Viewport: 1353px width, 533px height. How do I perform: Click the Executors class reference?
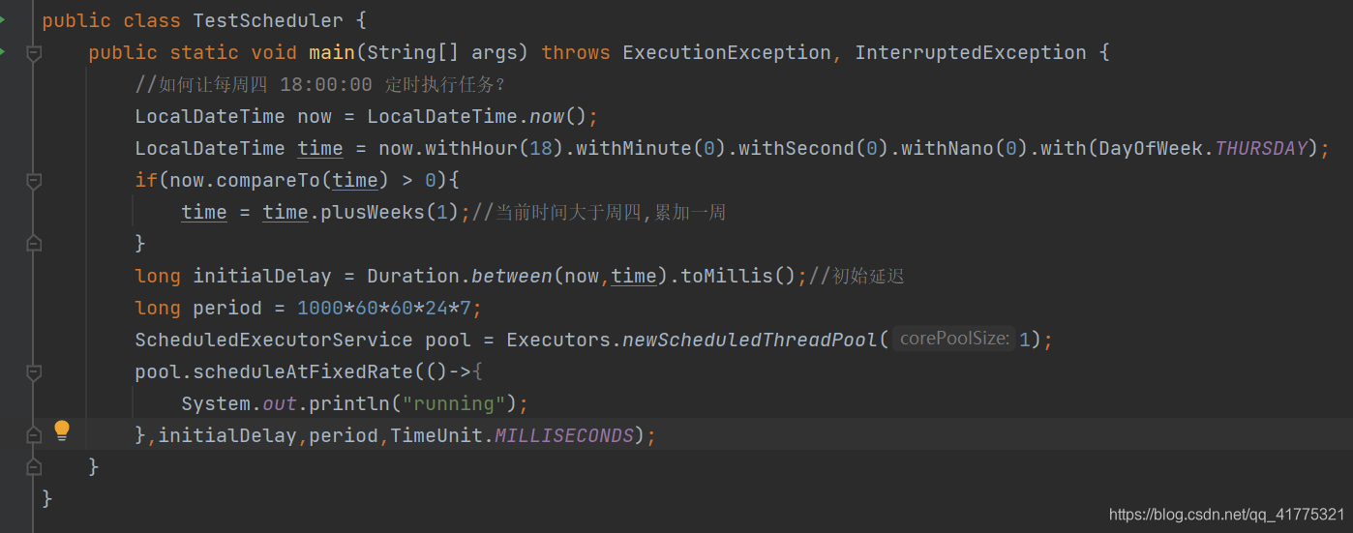(x=558, y=340)
